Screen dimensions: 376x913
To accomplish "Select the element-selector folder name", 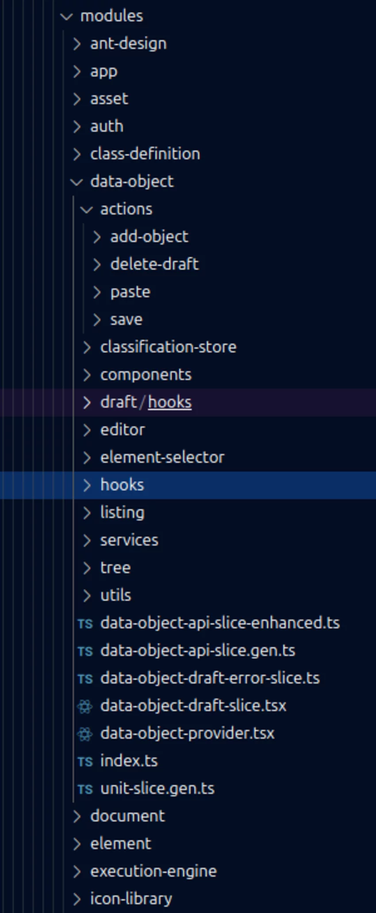I will [x=163, y=457].
